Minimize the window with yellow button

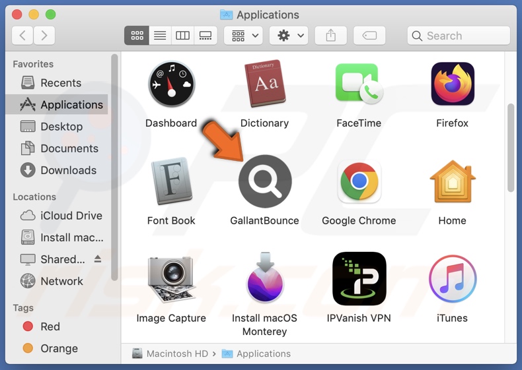(x=34, y=15)
